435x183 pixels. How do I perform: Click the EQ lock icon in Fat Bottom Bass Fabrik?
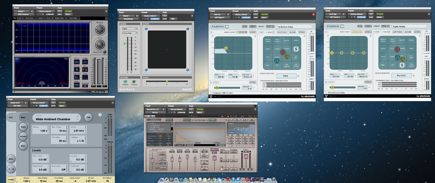click(255, 36)
